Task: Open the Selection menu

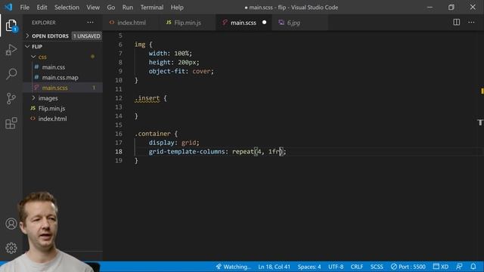Action: pyautogui.click(x=67, y=7)
